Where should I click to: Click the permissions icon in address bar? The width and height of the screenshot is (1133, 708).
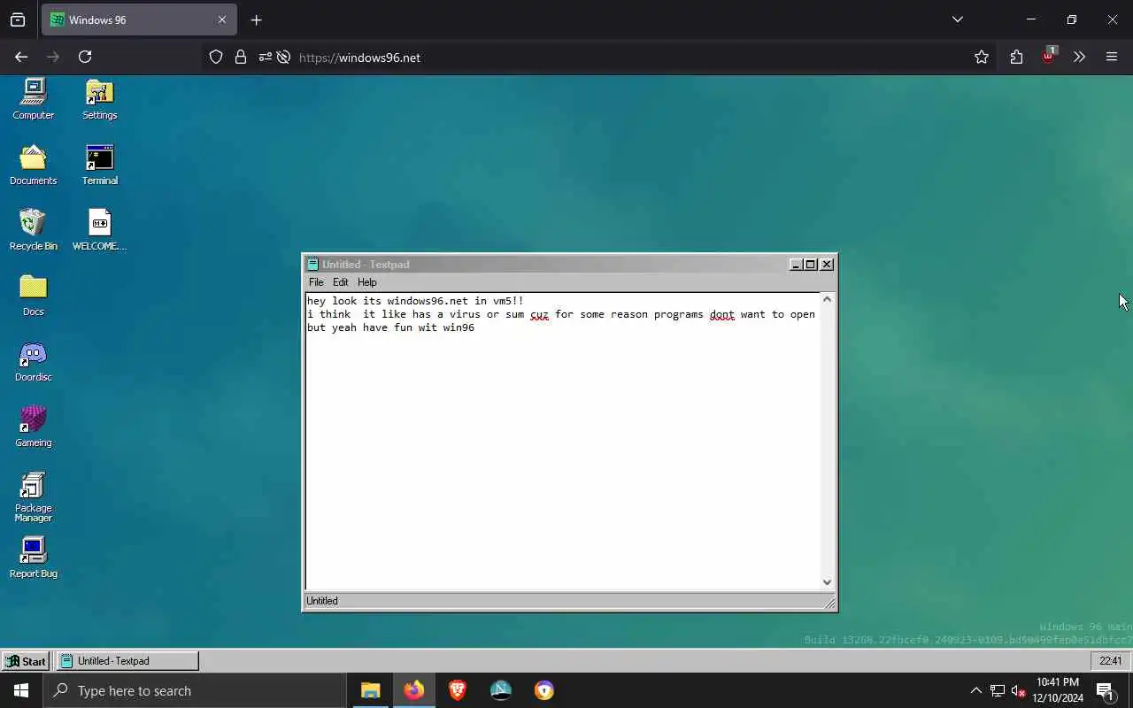(265, 57)
